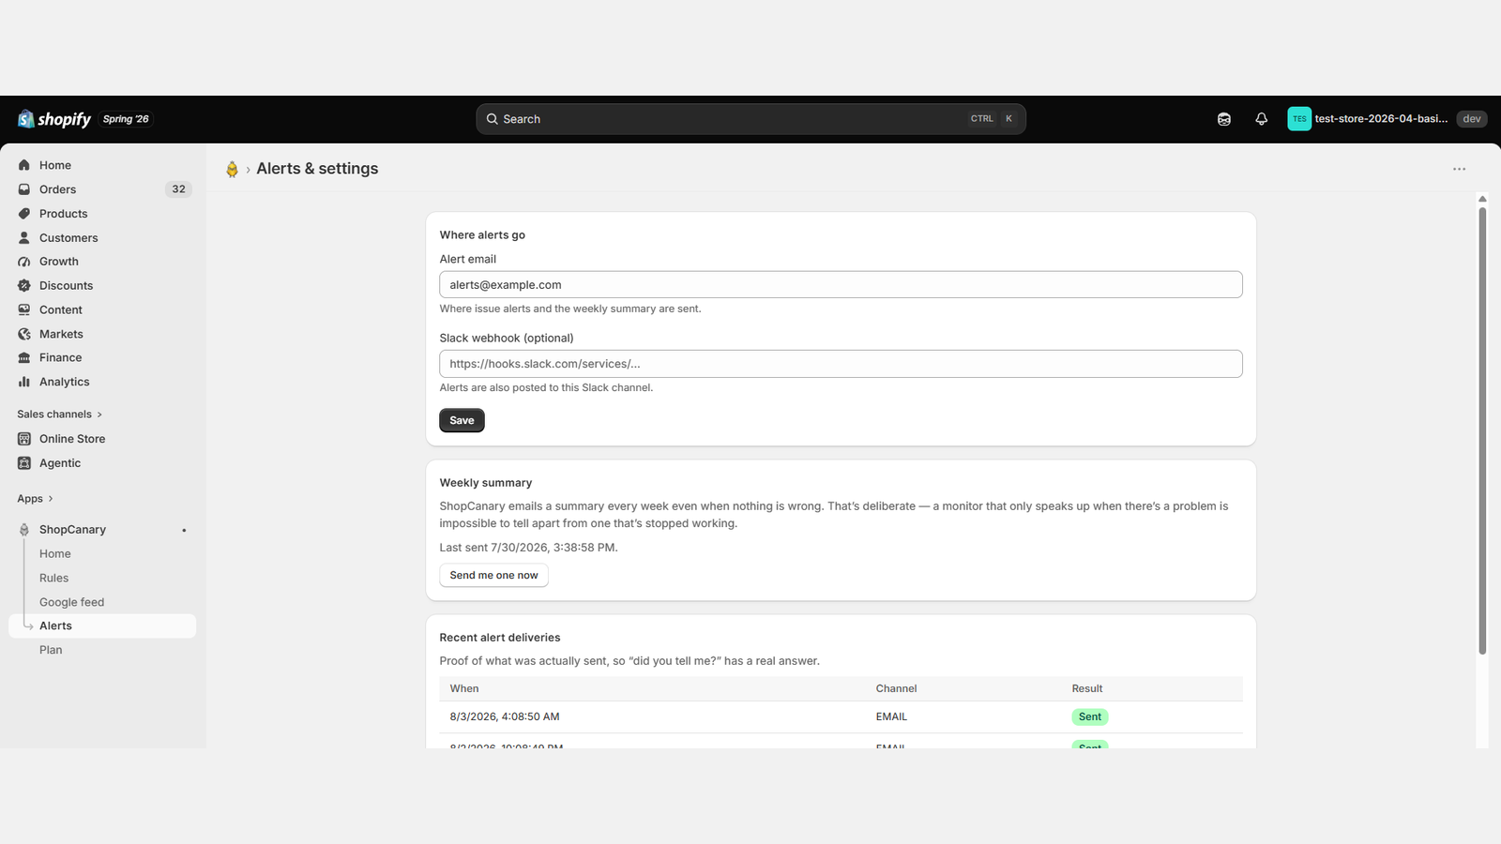Open the notifications bell
The image size is (1501, 844).
tap(1262, 119)
